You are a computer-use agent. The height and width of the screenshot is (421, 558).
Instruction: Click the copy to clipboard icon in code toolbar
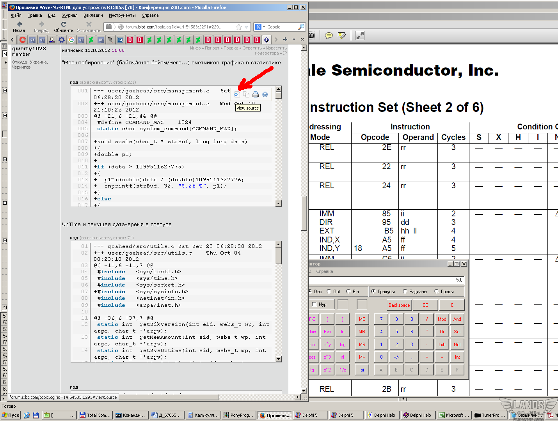pyautogui.click(x=246, y=94)
